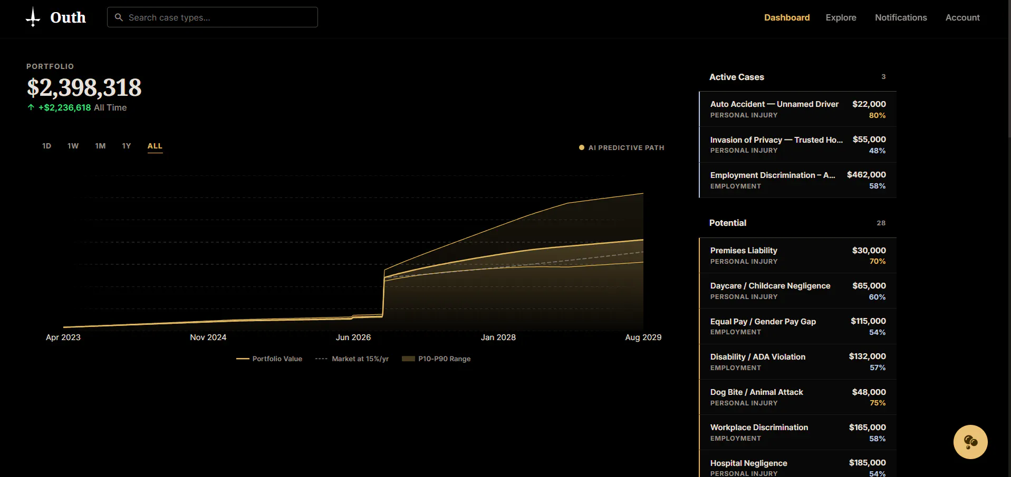Open the Invasion of Privacy case

click(797, 145)
